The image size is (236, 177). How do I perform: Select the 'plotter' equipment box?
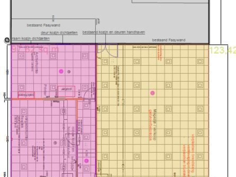pyautogui.click(x=66, y=91)
